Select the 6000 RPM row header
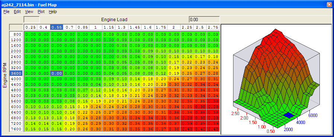 pyautogui.click(x=16, y=107)
